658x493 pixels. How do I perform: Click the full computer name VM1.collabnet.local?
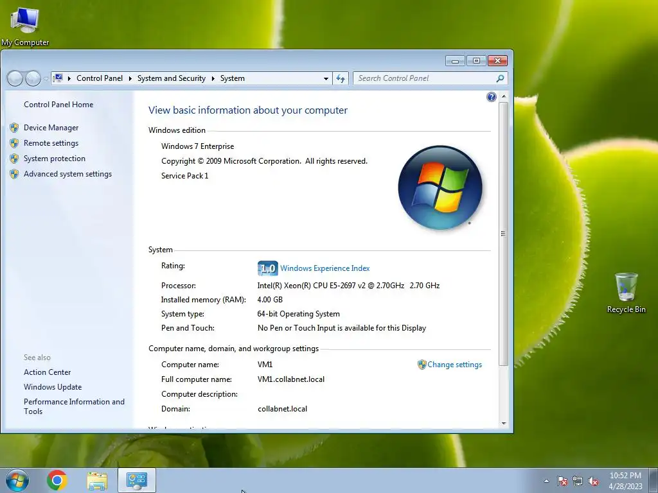point(291,379)
